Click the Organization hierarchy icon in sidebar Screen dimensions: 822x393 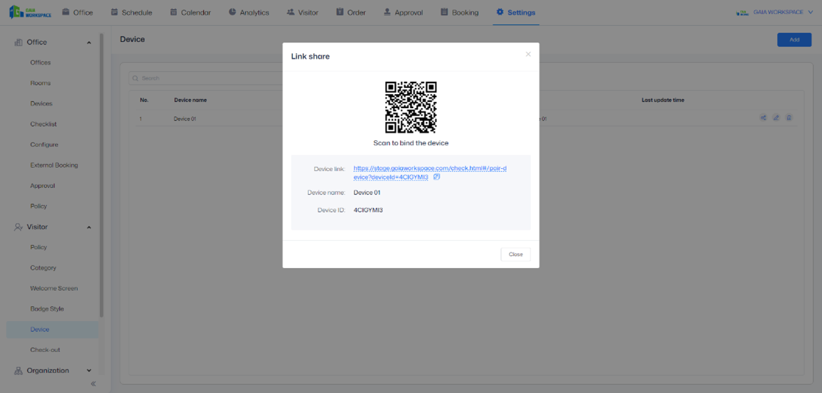[18, 371]
